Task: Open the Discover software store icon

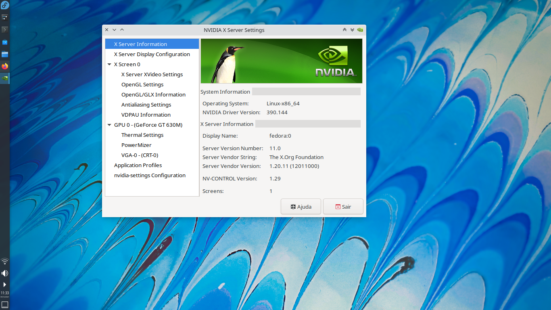Action: click(5, 42)
